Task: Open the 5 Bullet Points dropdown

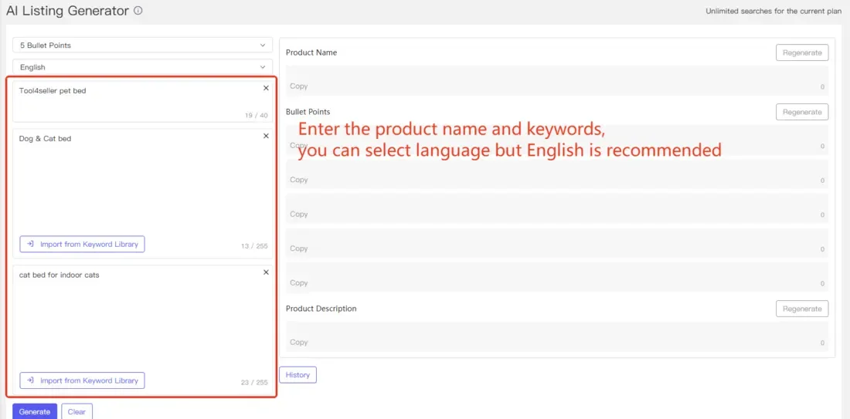Action: [x=143, y=46]
